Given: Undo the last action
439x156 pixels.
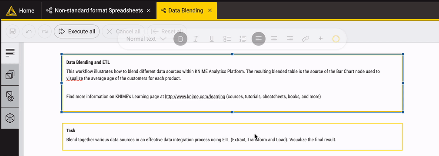Looking at the screenshot, I should click(29, 31).
